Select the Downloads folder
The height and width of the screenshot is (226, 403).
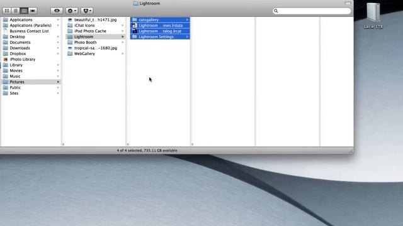(31, 48)
